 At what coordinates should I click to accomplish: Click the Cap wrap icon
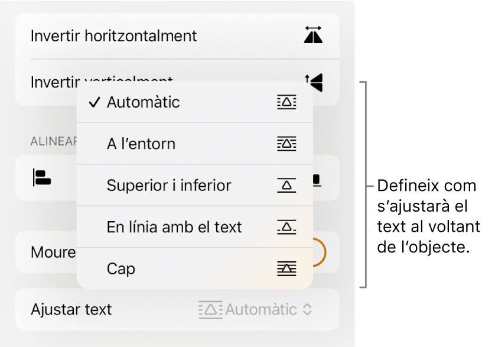point(286,268)
